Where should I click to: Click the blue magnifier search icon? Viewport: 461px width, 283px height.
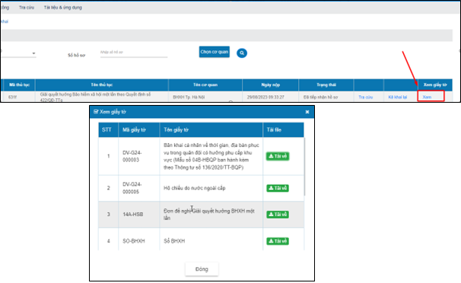tap(242, 53)
